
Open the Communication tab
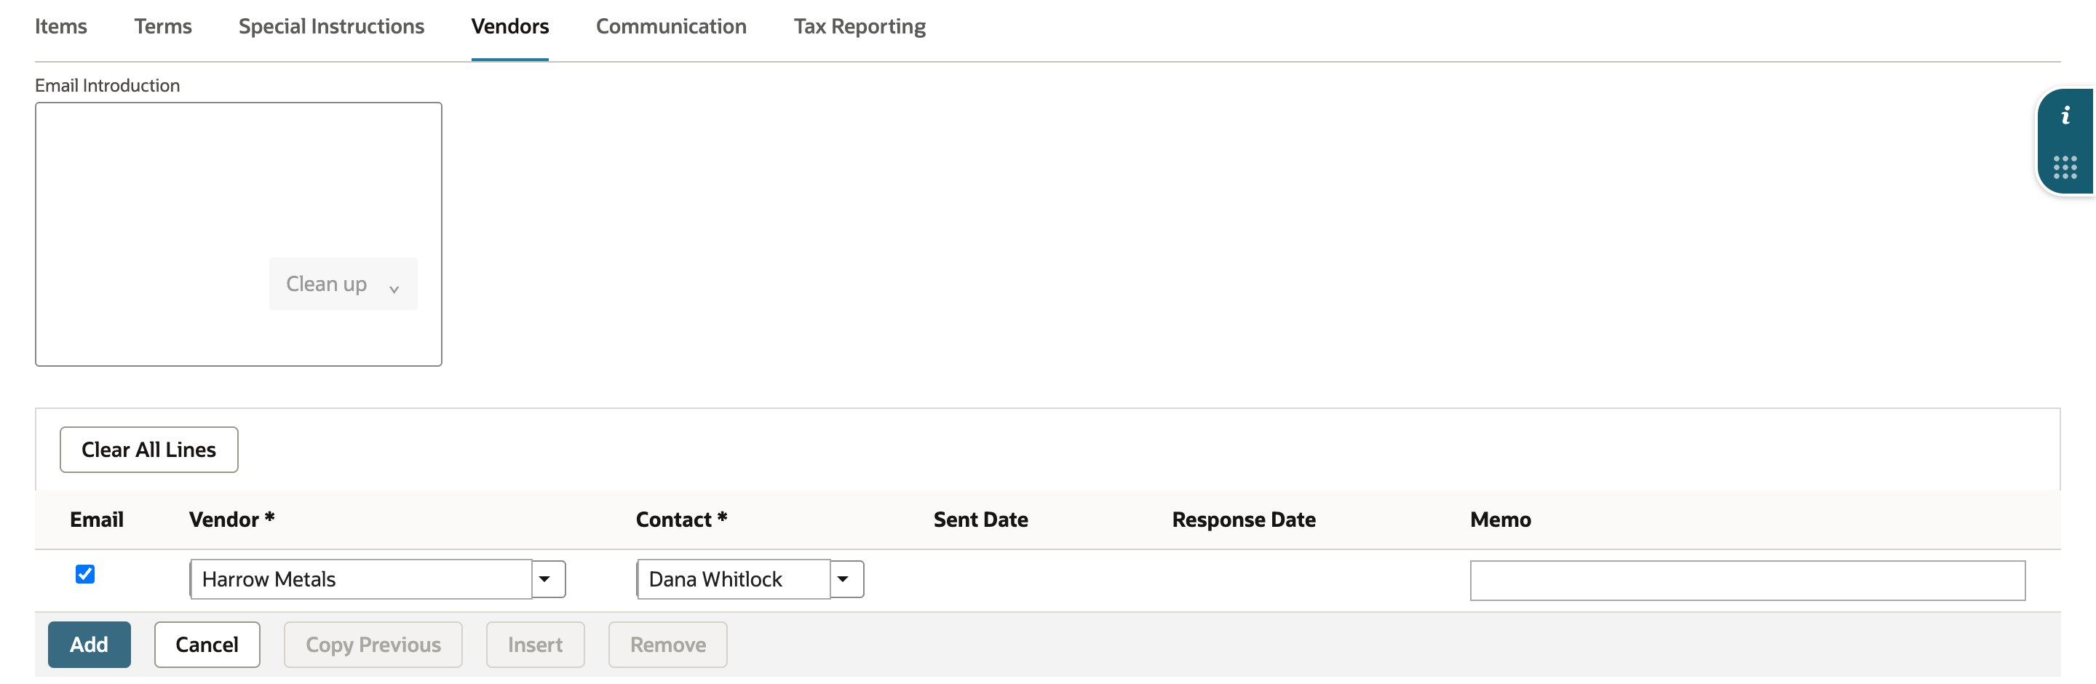[671, 27]
